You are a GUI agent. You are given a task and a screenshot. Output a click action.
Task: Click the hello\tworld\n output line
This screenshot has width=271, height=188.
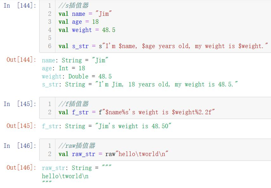tap(65, 176)
